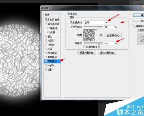The image size is (144, 116).
Task: Click the scale value field 629
Action: click(x=109, y=44)
